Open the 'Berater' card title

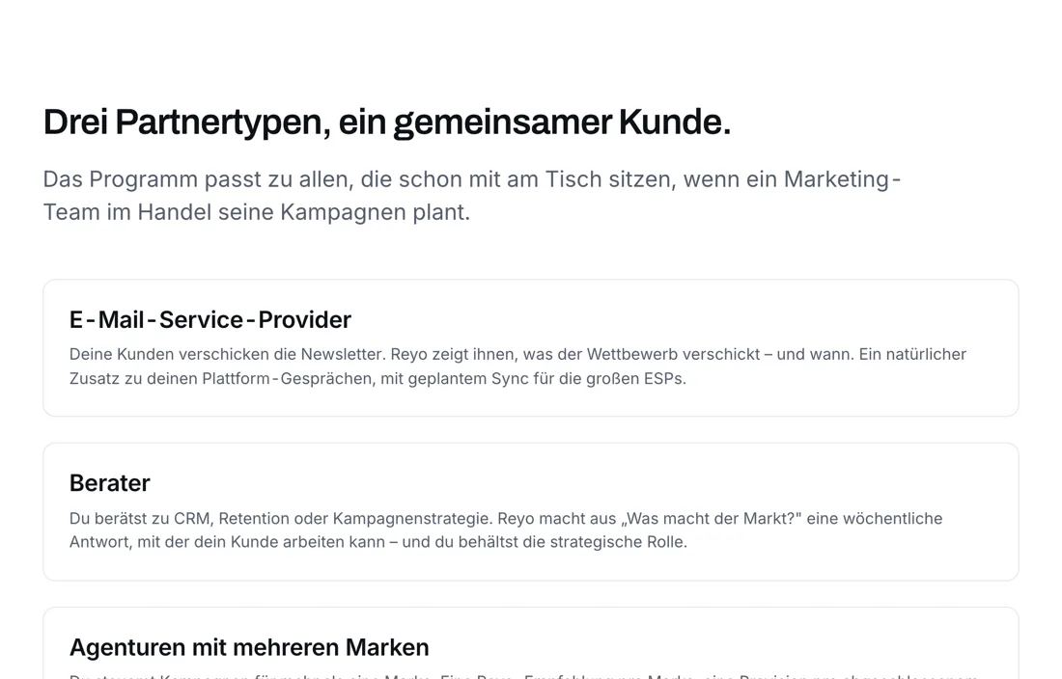[110, 483]
